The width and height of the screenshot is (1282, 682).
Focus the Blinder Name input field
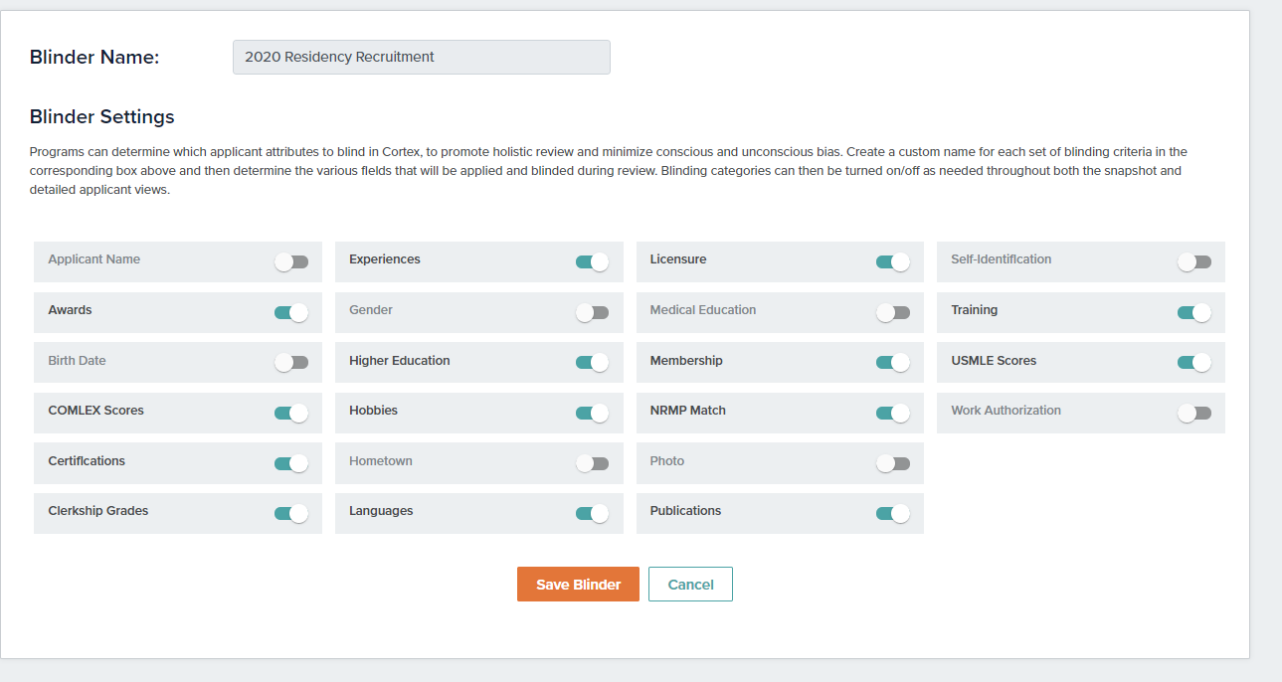(x=422, y=58)
